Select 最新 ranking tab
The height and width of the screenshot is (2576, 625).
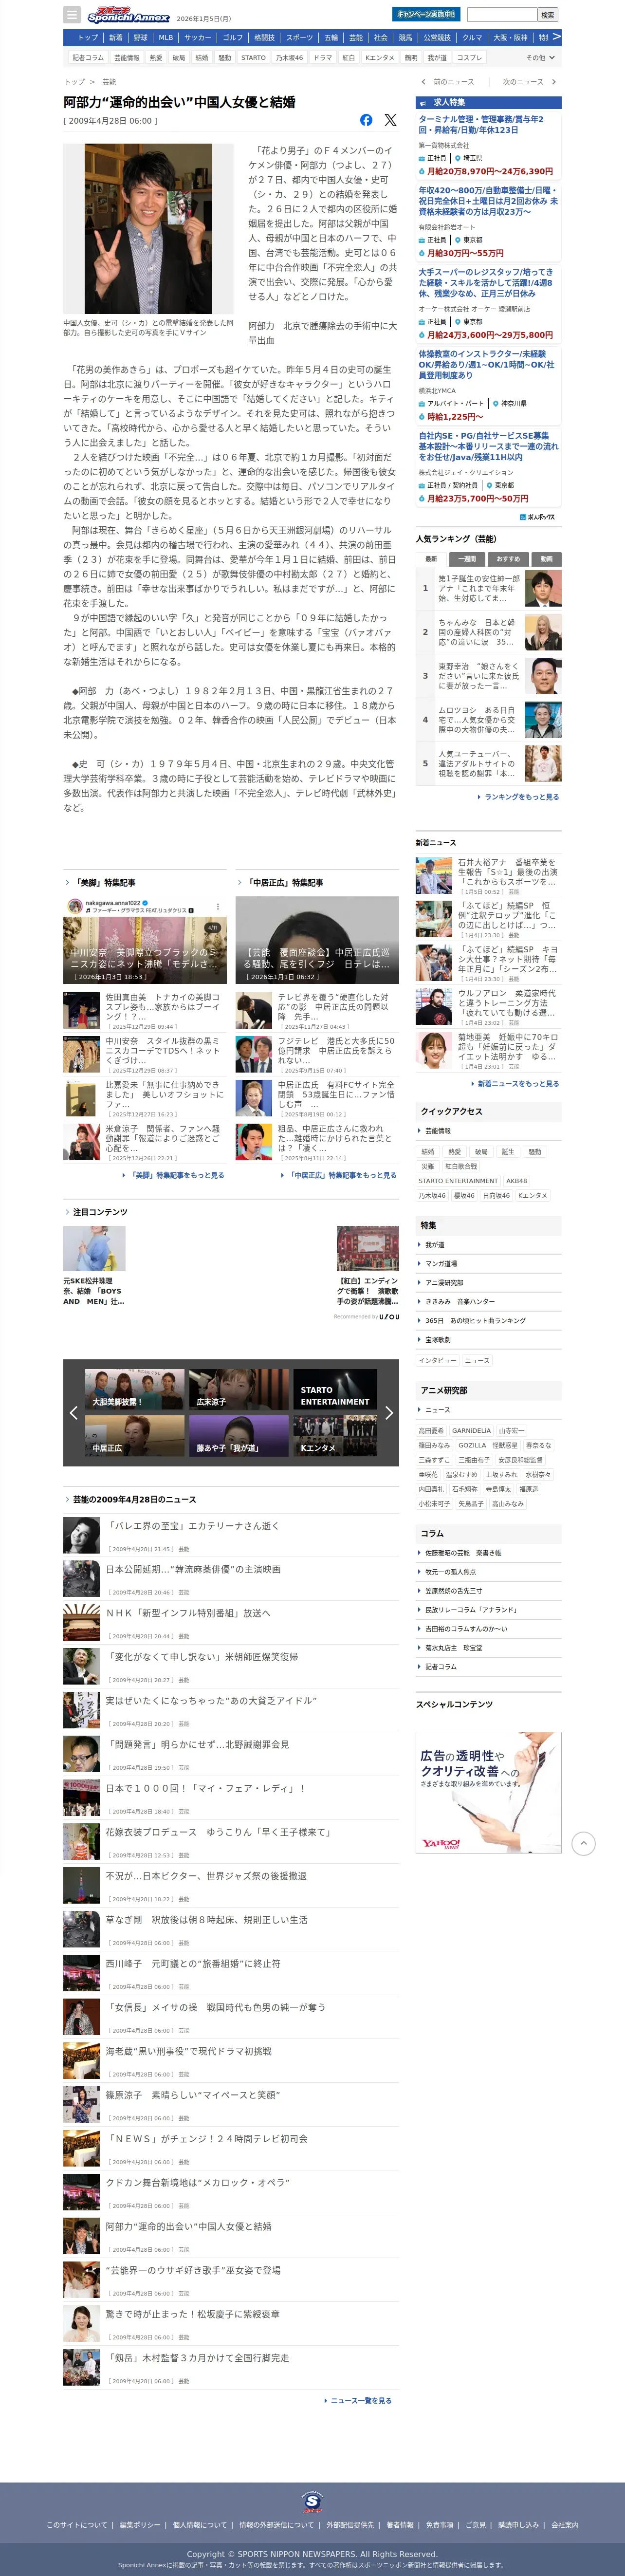click(431, 559)
